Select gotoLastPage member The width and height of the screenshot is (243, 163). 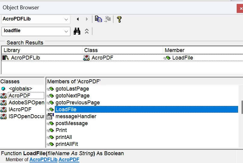click(72, 89)
